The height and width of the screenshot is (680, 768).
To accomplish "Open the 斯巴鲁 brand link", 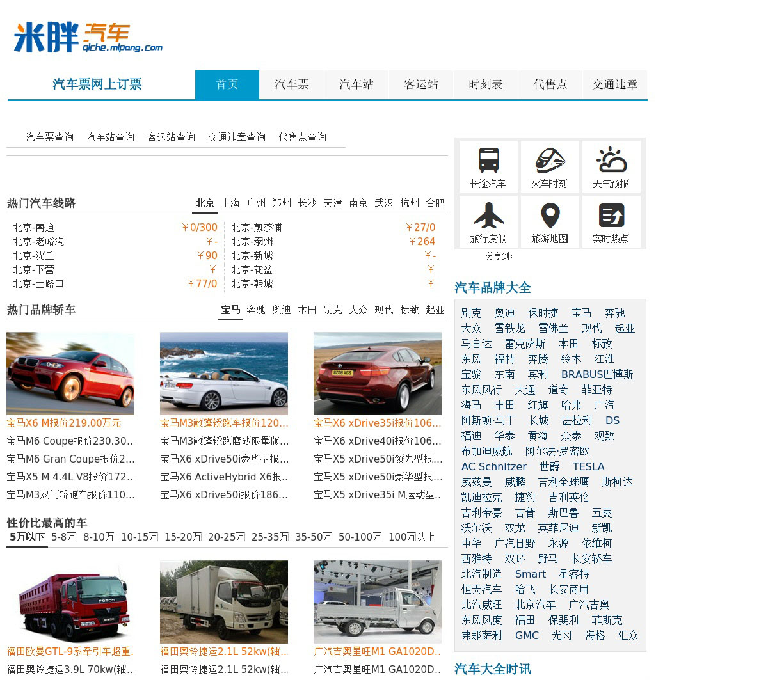I will 563,512.
